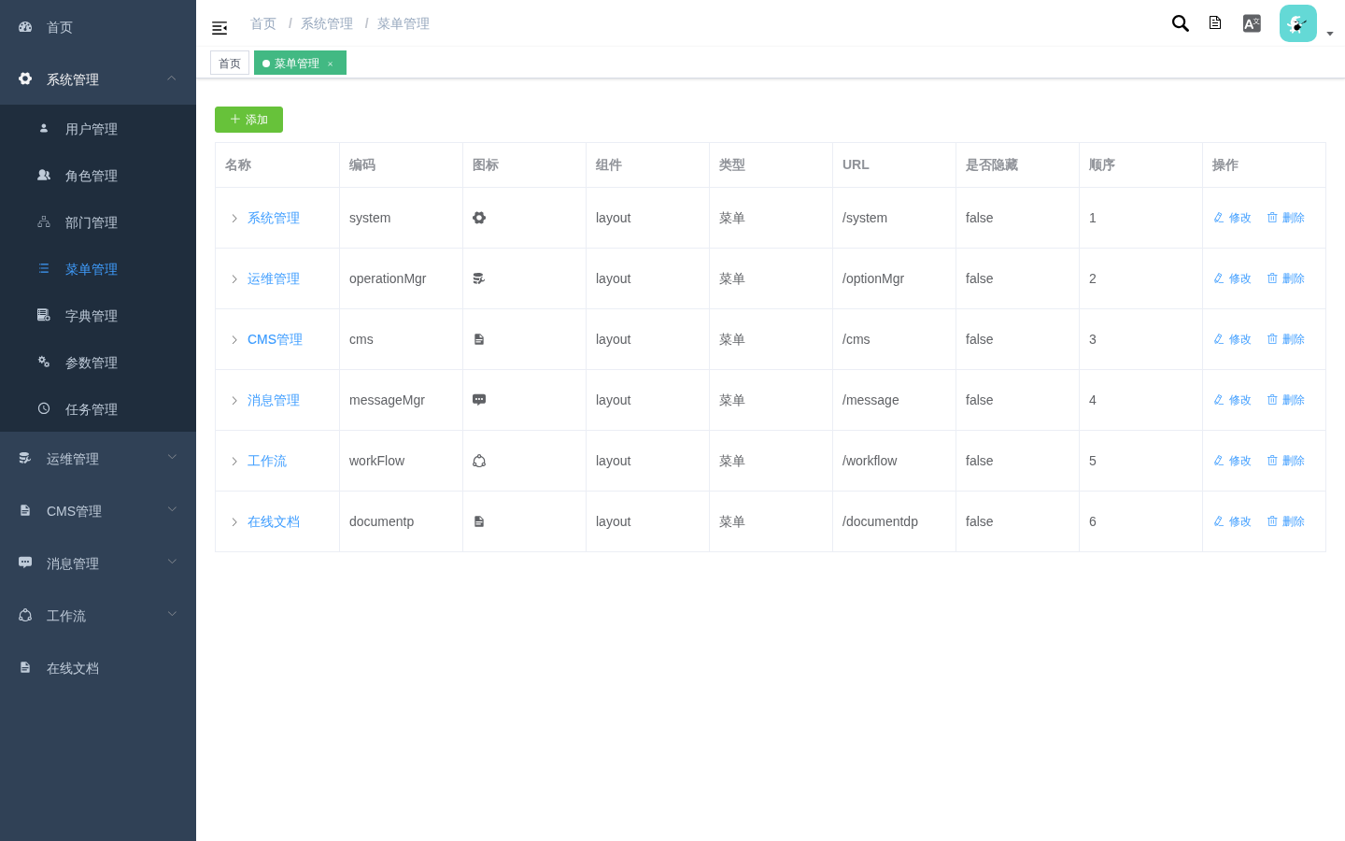Open 在线文档 in the sidebar
This screenshot has height=841, width=1345.
[x=98, y=667]
